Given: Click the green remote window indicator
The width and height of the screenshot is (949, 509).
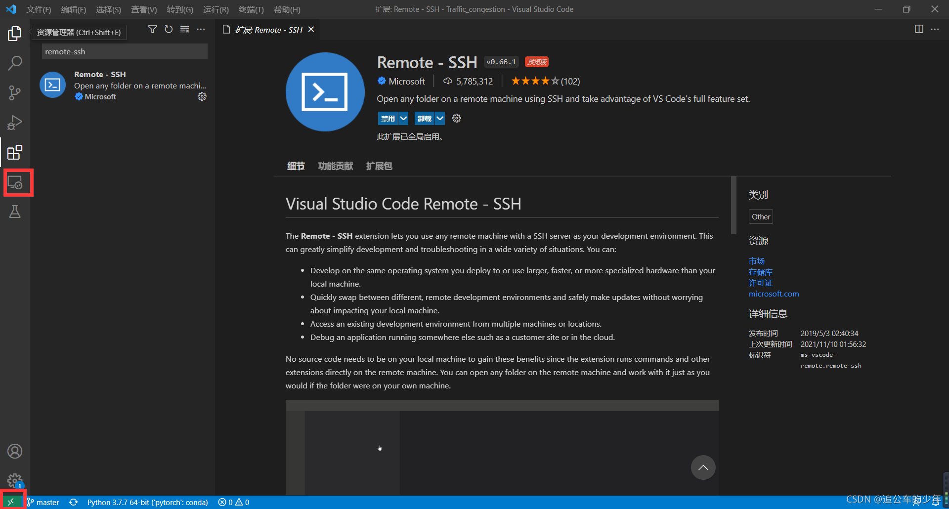Looking at the screenshot, I should (x=11, y=502).
